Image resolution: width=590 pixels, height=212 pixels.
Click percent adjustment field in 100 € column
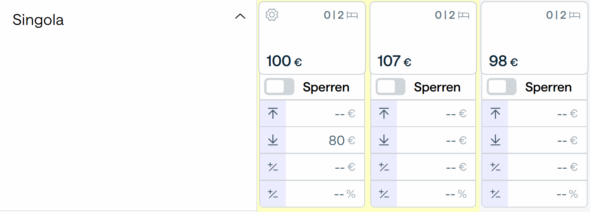pos(325,194)
